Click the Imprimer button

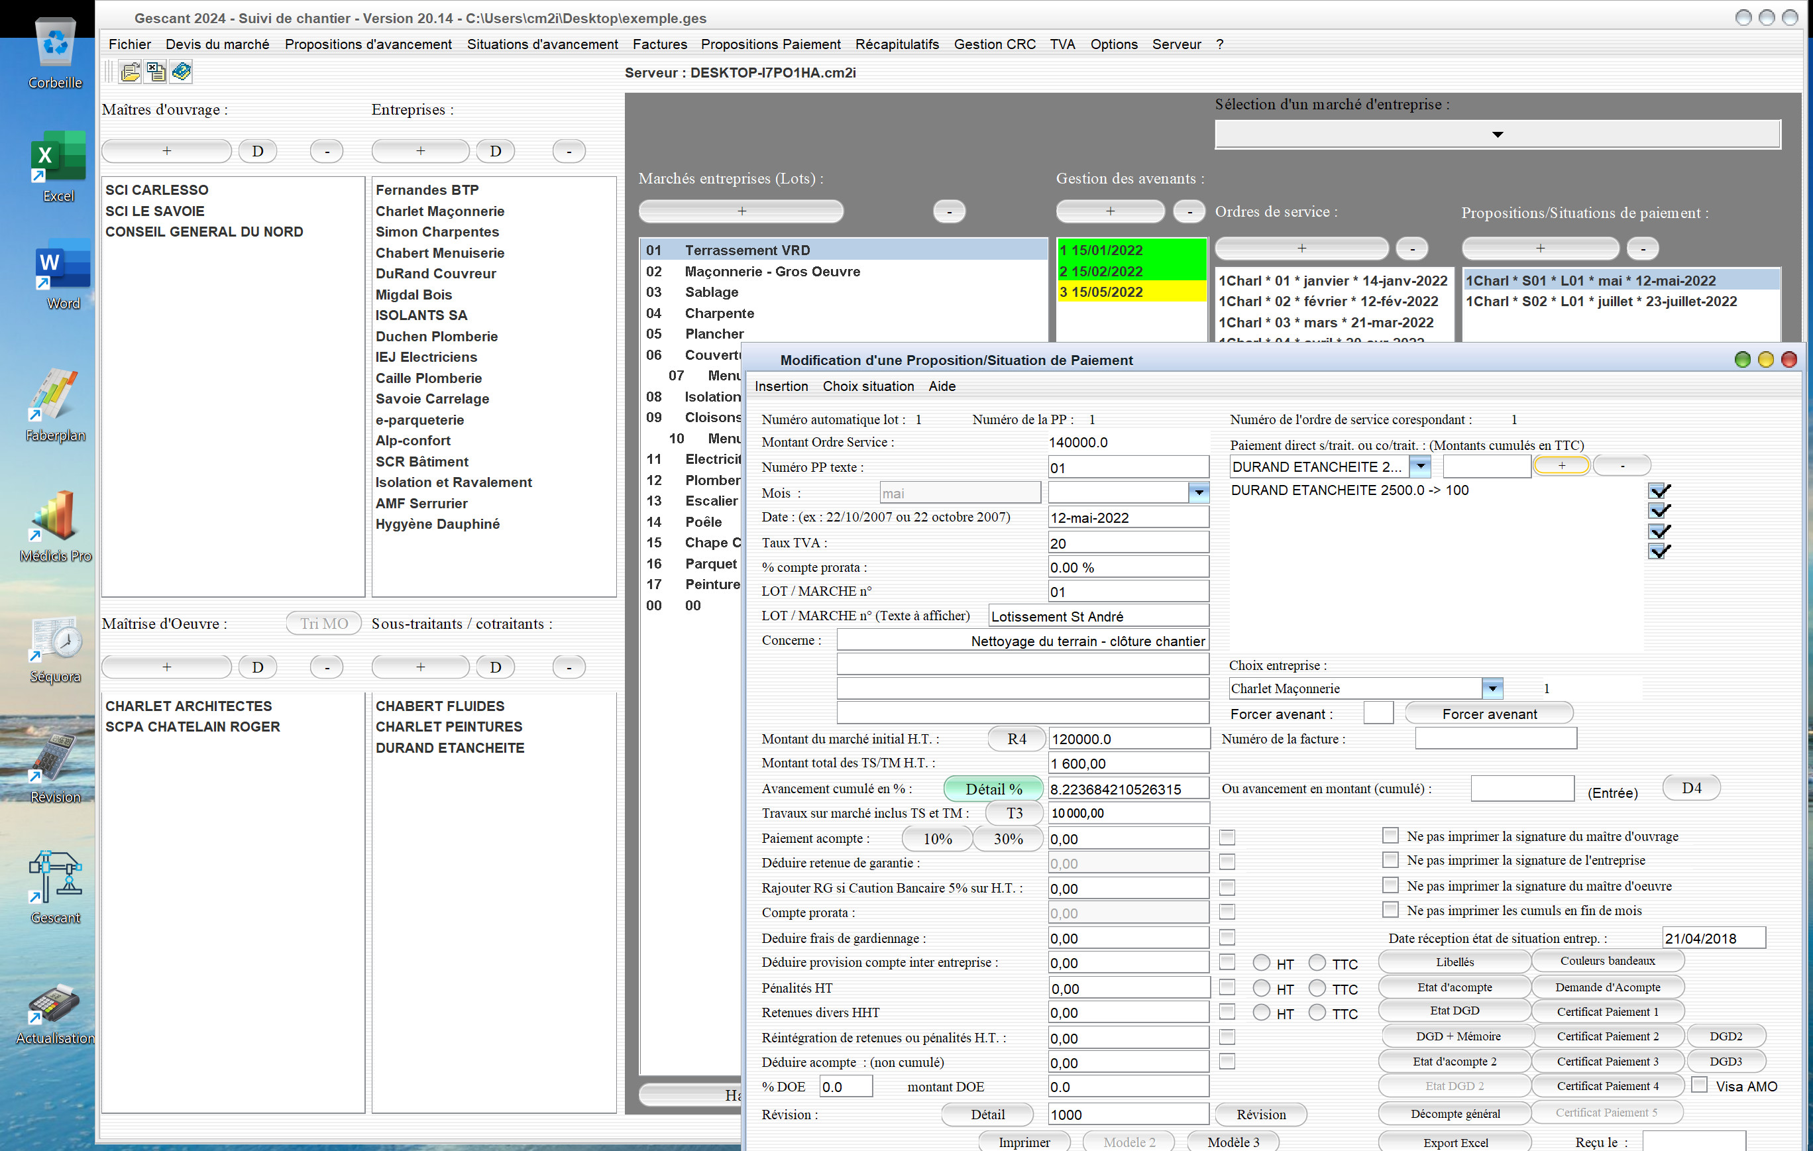click(x=1024, y=1141)
